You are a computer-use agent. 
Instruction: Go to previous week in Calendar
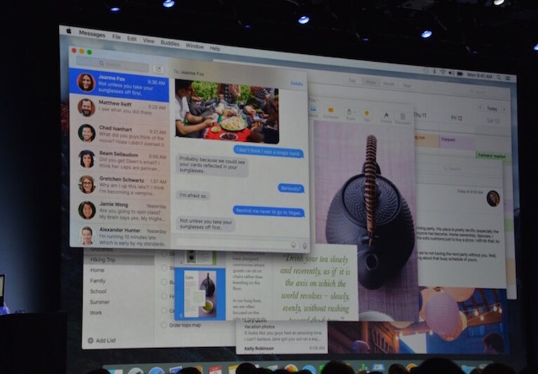click(480, 107)
